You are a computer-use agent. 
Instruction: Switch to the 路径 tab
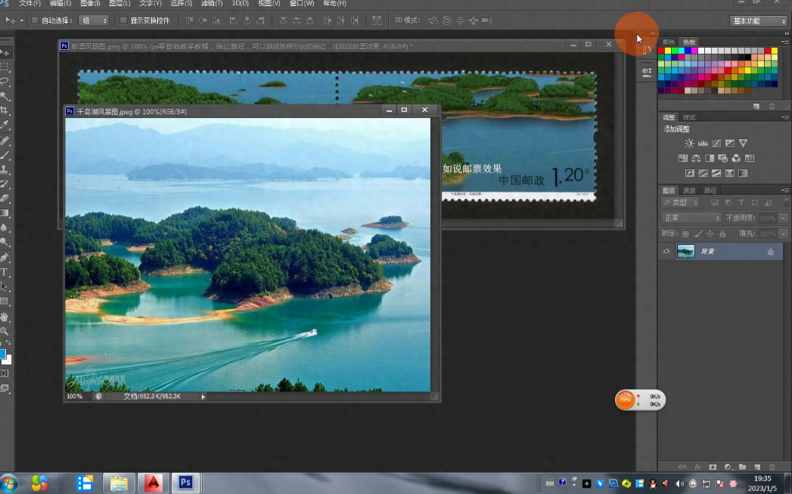[x=710, y=190]
